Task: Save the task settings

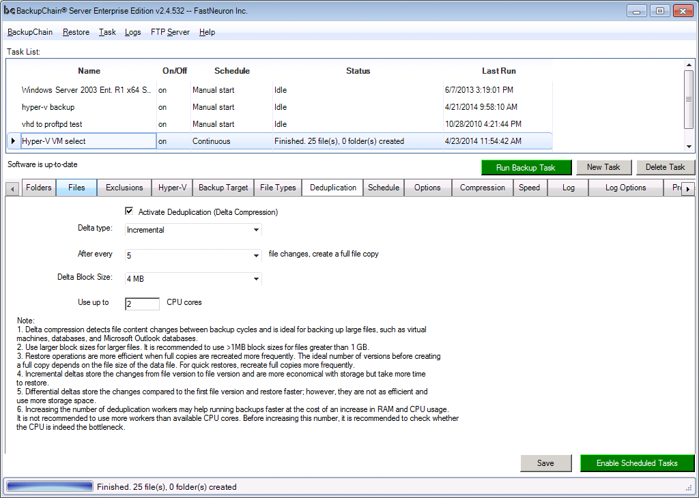Action: coord(545,463)
